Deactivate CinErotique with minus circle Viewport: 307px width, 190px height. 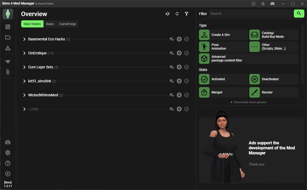point(179,53)
